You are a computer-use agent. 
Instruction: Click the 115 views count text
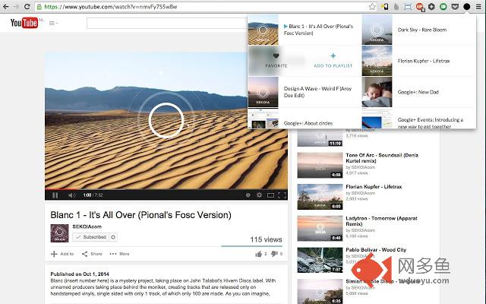pos(266,239)
